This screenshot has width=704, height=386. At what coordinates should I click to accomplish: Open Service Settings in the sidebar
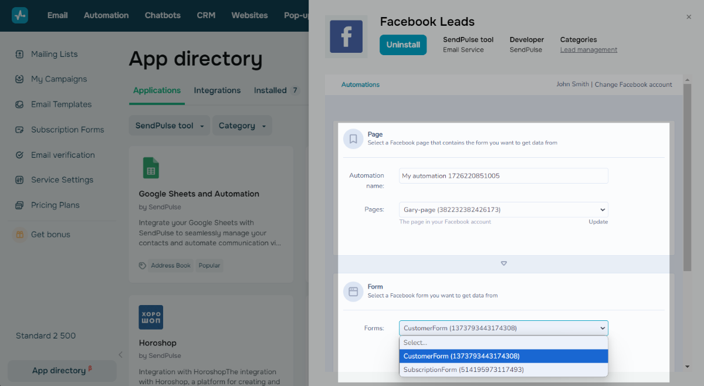62,180
